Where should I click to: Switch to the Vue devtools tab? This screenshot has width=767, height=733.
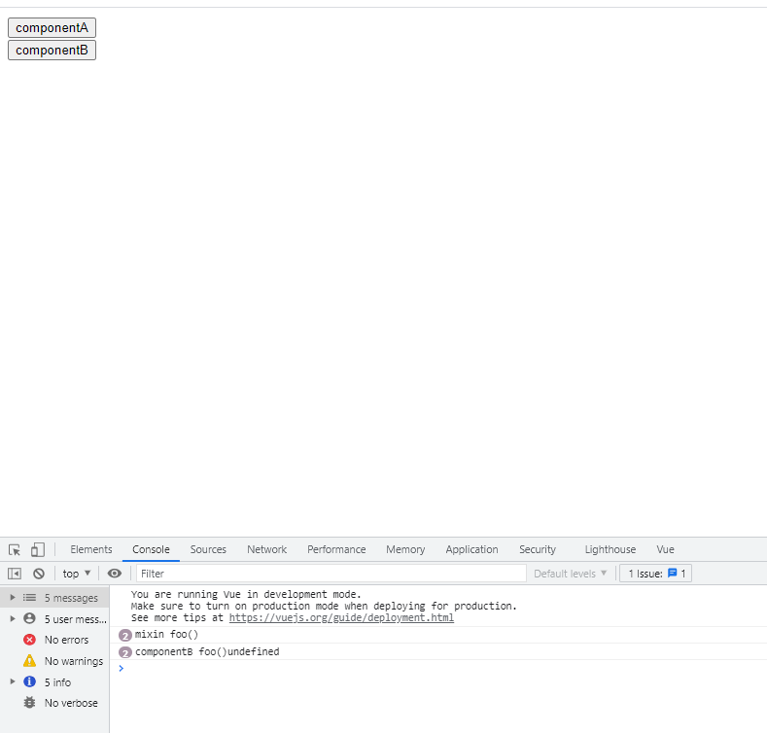click(665, 549)
